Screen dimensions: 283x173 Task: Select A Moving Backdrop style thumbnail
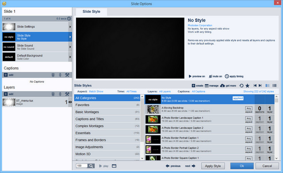coord(153,109)
